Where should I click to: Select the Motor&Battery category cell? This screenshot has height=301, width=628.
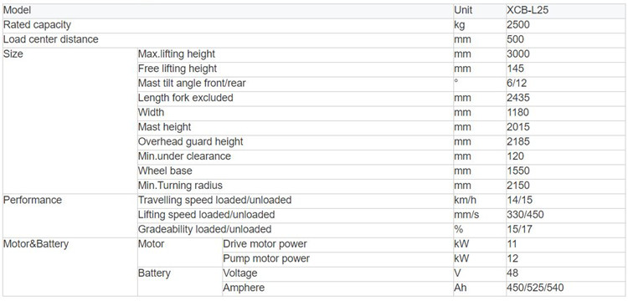click(x=36, y=244)
